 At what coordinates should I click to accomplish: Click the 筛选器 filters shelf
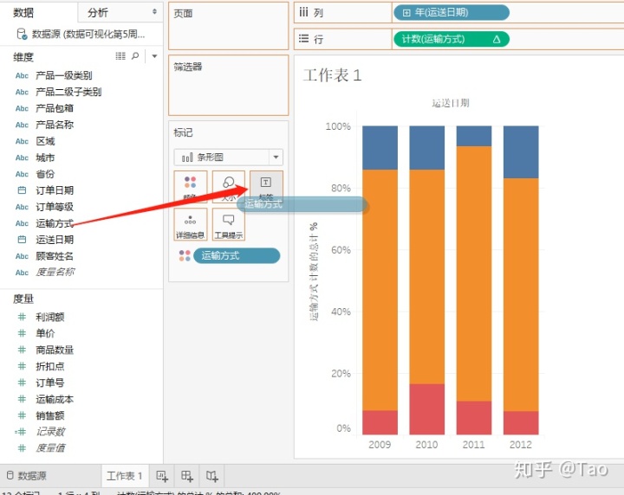tap(229, 85)
